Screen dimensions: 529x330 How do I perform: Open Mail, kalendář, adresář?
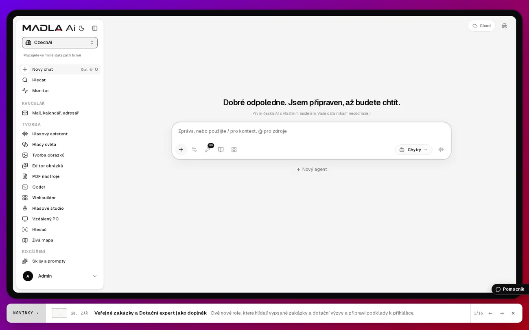click(60, 113)
